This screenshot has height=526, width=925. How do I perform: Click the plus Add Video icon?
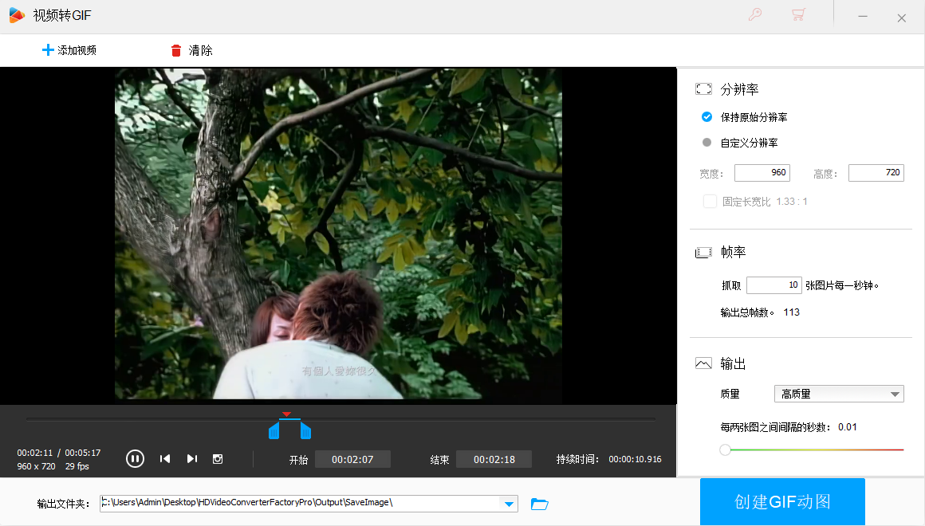pos(48,50)
